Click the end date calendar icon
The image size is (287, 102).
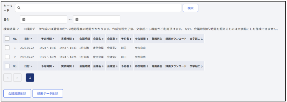pos(77,19)
